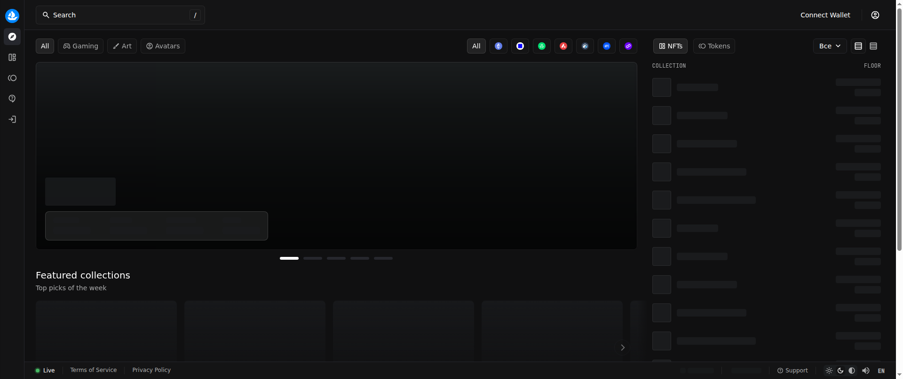Screen dimensions: 903x379
Task: Click the COLLECTION column header
Action: (669, 66)
